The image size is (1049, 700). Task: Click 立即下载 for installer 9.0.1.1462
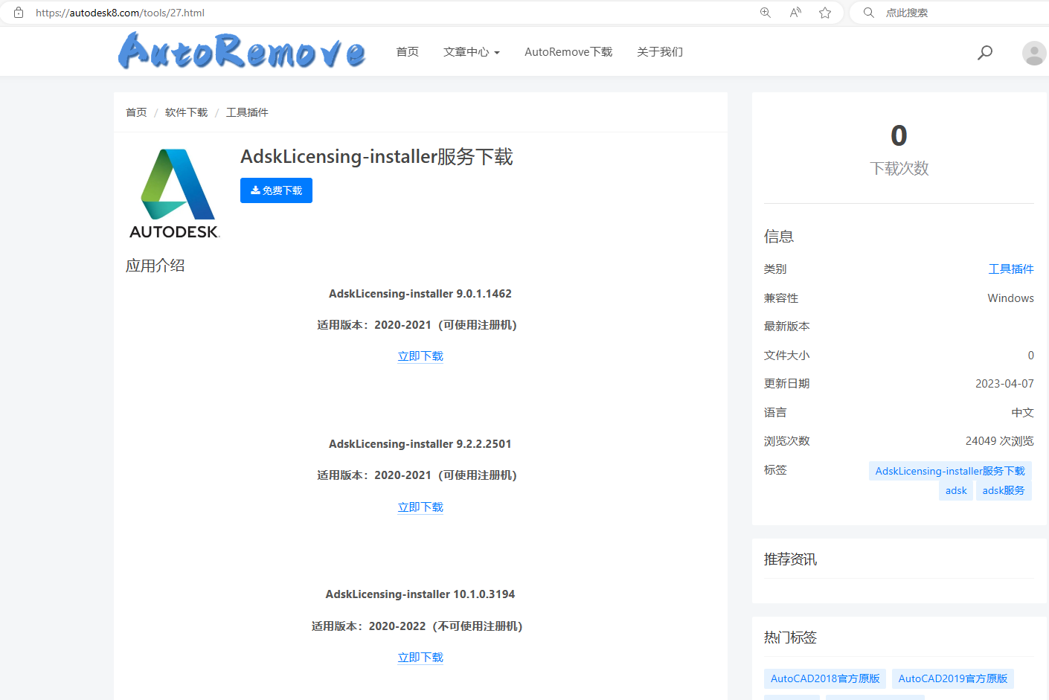point(420,356)
